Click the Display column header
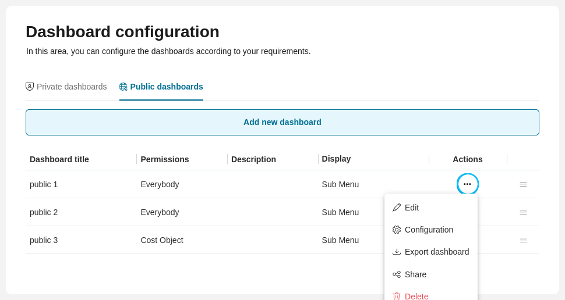 (x=336, y=159)
